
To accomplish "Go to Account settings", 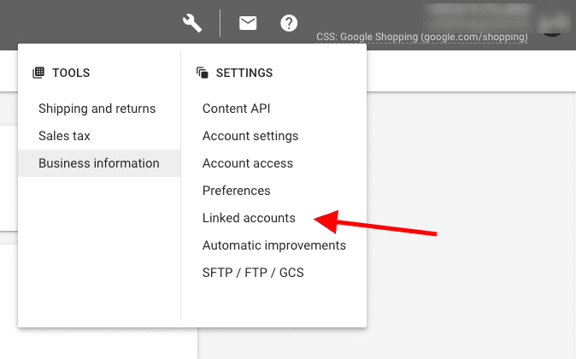I will 250,136.
